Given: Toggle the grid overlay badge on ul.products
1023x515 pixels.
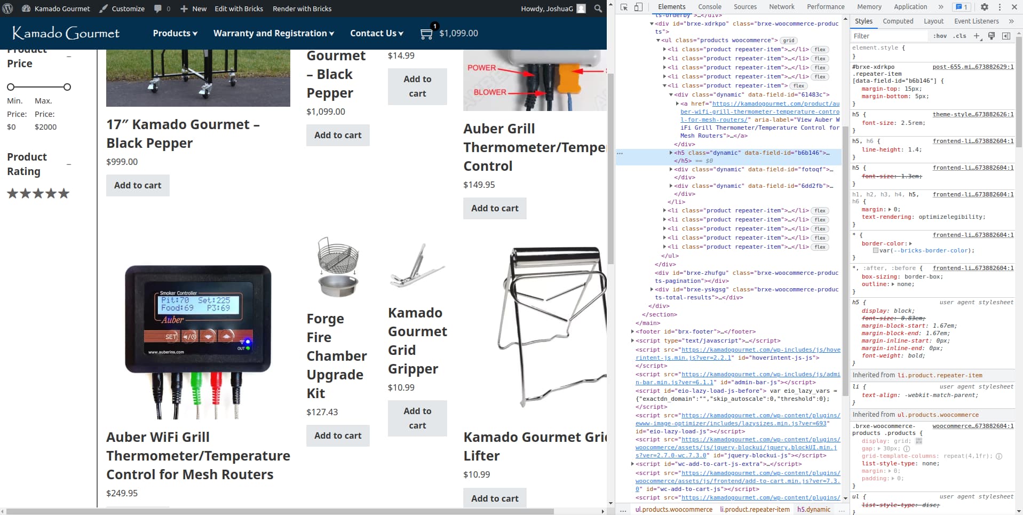Looking at the screenshot, I should click(x=789, y=41).
